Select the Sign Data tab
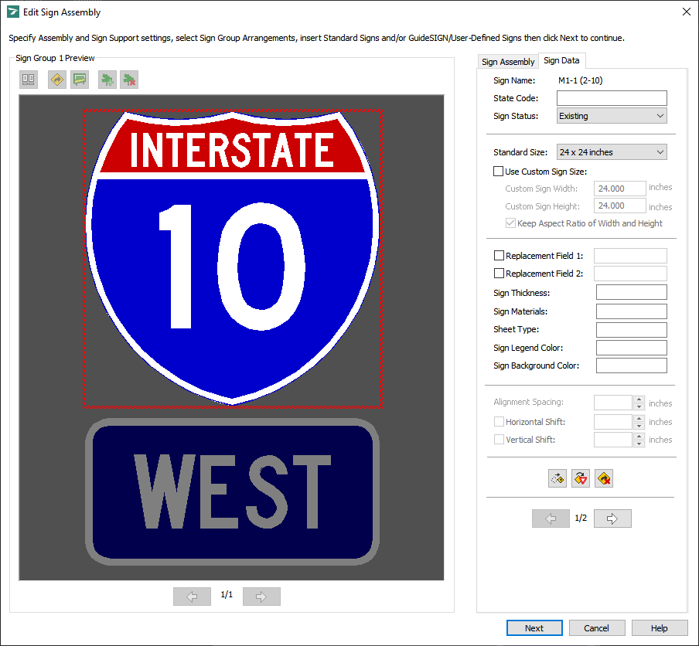Screen dimensions: 699x646 click(561, 60)
